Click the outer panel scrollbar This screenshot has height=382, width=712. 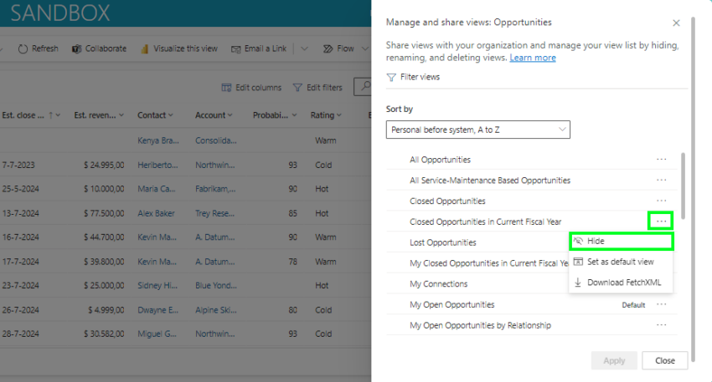coord(693,190)
